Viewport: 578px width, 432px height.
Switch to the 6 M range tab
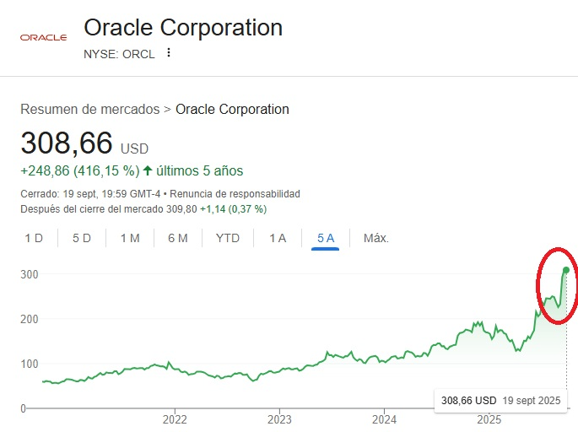point(178,238)
